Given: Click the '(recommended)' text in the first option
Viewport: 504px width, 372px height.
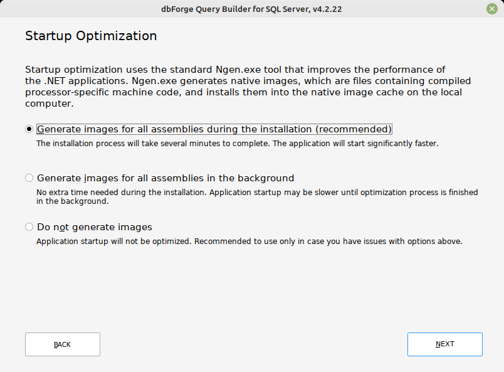Looking at the screenshot, I should (x=354, y=129).
